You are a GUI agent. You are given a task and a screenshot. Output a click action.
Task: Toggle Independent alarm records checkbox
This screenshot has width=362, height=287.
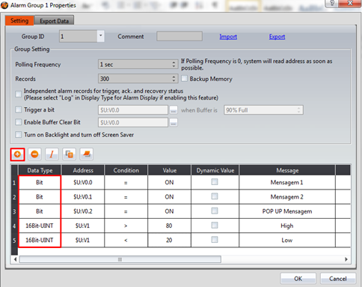(x=19, y=94)
